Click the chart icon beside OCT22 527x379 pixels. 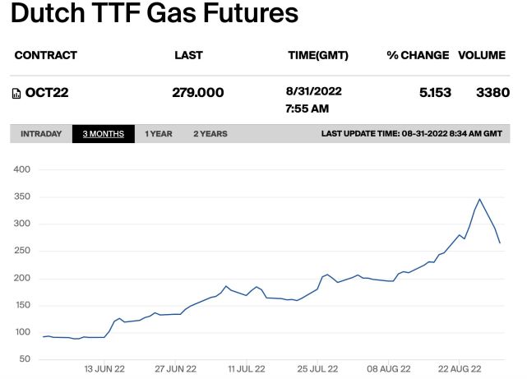point(16,94)
